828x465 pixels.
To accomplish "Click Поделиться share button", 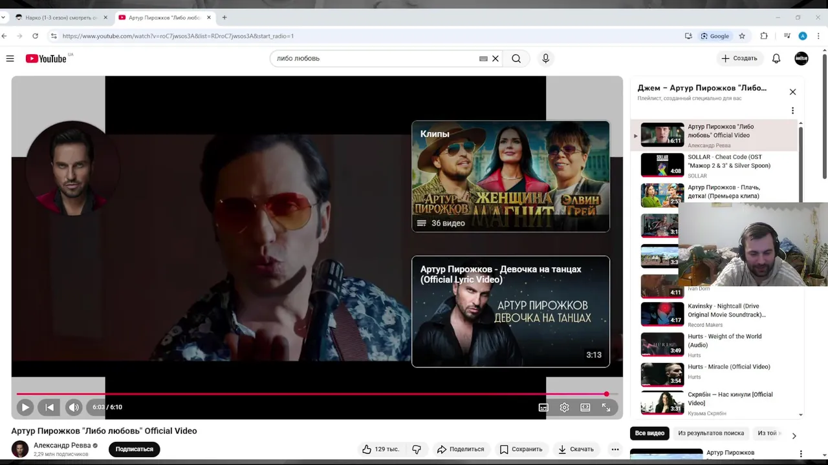I will click(461, 449).
